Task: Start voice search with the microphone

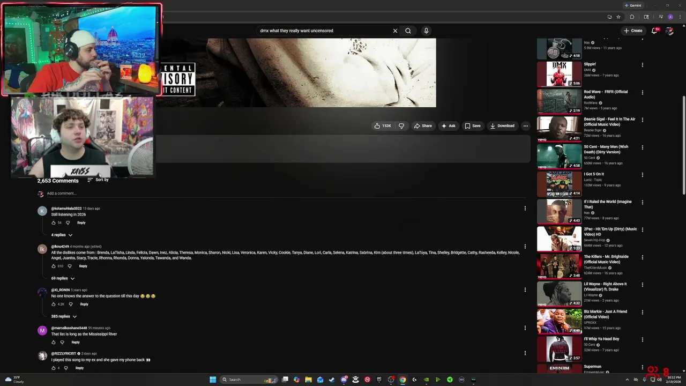Action: [426, 31]
